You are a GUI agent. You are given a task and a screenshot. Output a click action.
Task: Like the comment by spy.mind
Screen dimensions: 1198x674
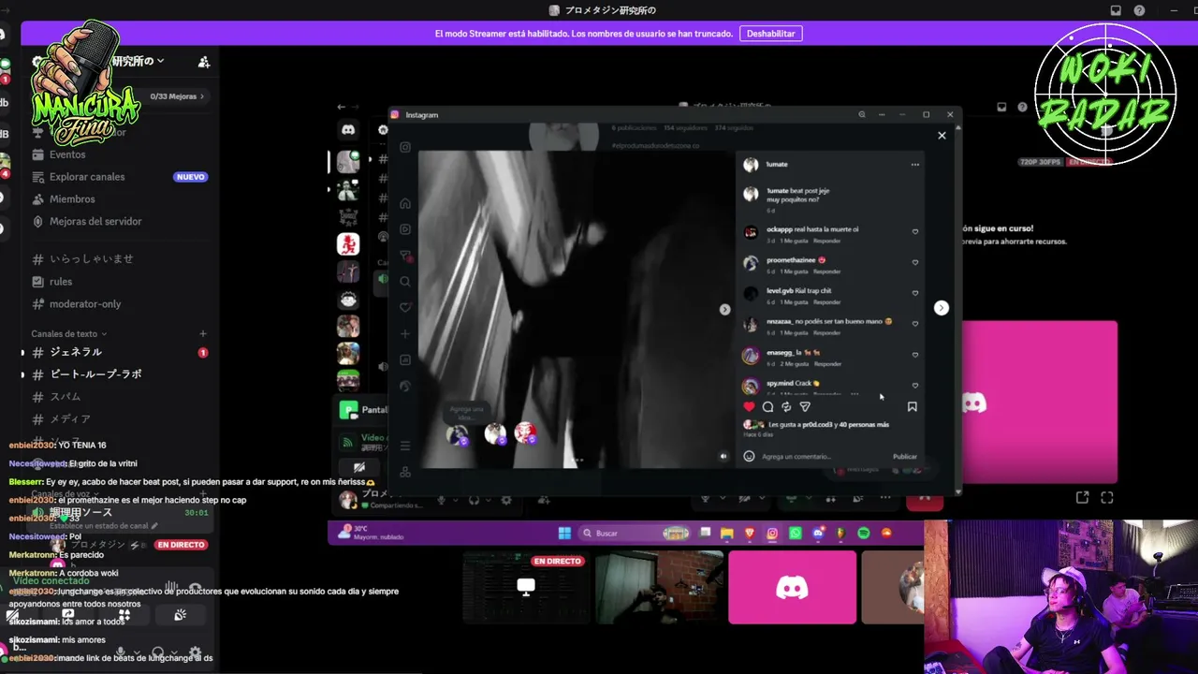click(915, 385)
